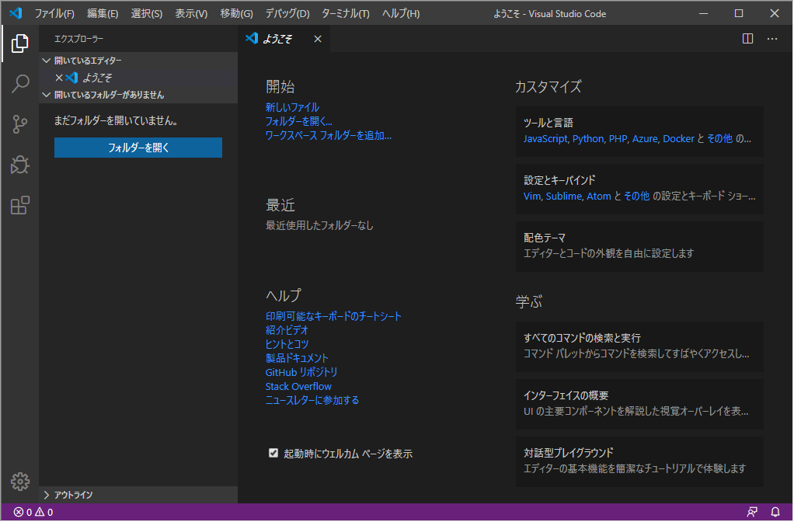The image size is (794, 522).
Task: Open the Manage gear icon
Action: (19, 482)
